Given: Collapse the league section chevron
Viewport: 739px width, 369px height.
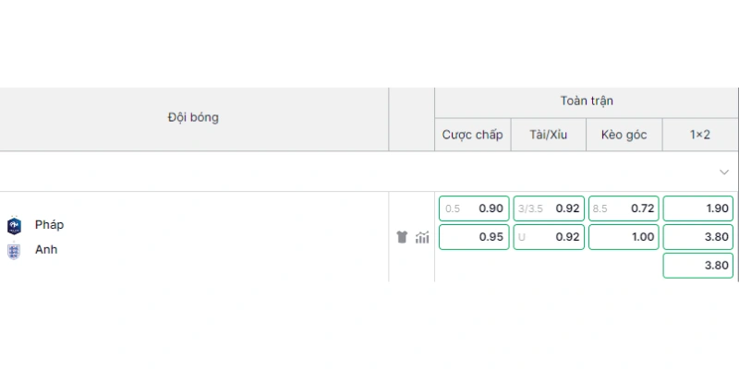Looking at the screenshot, I should click(724, 172).
